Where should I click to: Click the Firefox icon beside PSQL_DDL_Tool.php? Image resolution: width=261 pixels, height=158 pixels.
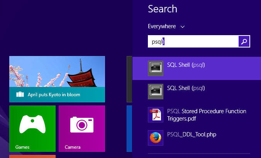pyautogui.click(x=156, y=138)
